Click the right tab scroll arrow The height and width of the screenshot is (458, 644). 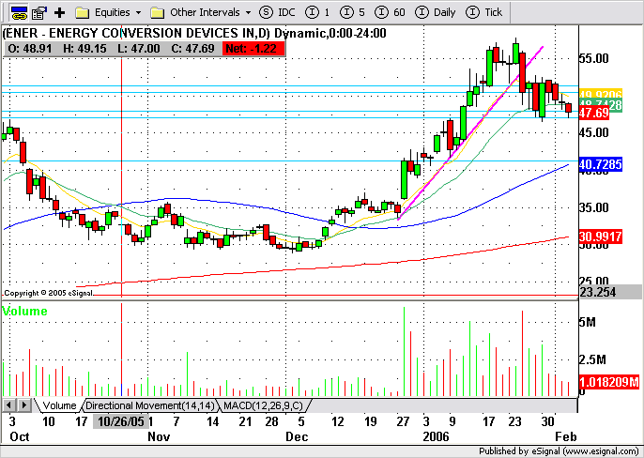24,405
